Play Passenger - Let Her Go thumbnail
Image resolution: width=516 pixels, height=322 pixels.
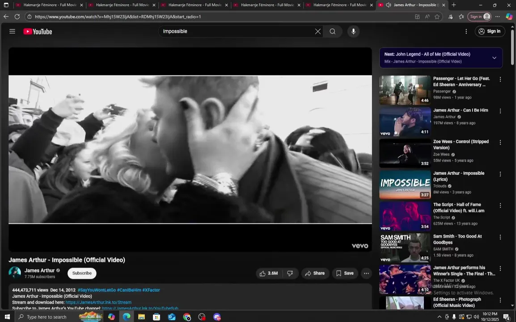[x=405, y=90]
